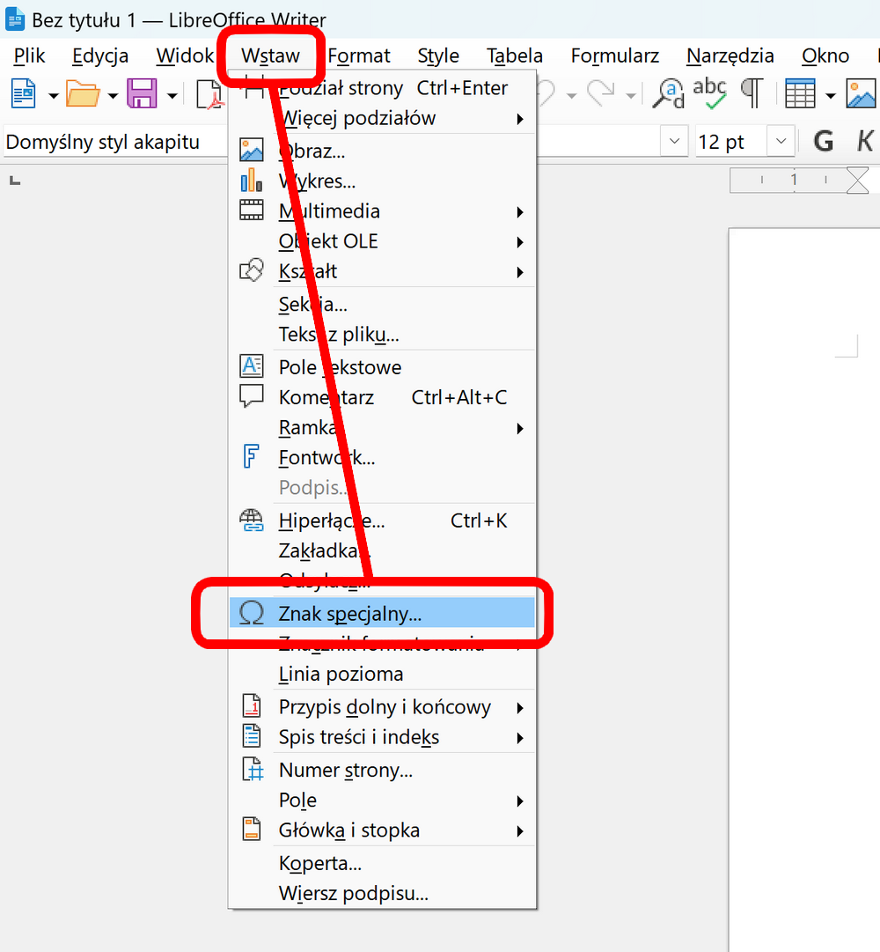The image size is (880, 952).
Task: Click the LibreOffice Writer title bar icon
Action: pos(15,19)
